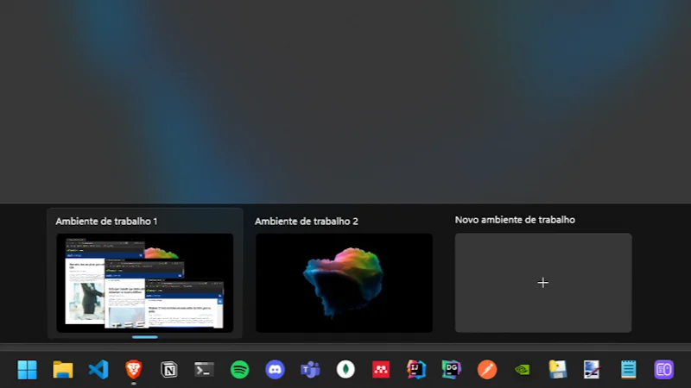Launch the Terminal from the taskbar

pos(204,370)
